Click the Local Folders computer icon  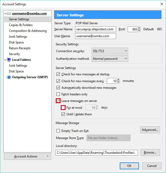9,60
